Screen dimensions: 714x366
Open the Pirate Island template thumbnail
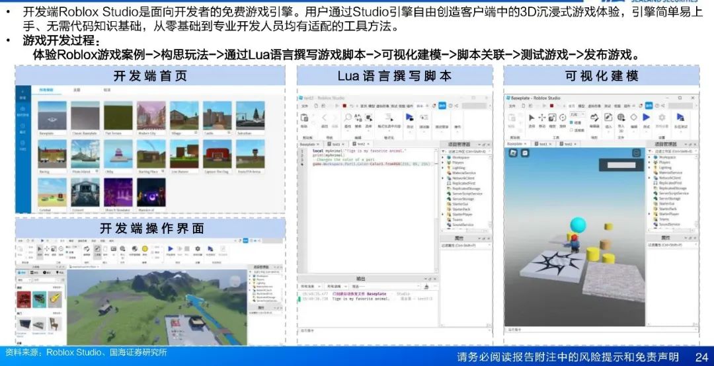click(85, 154)
